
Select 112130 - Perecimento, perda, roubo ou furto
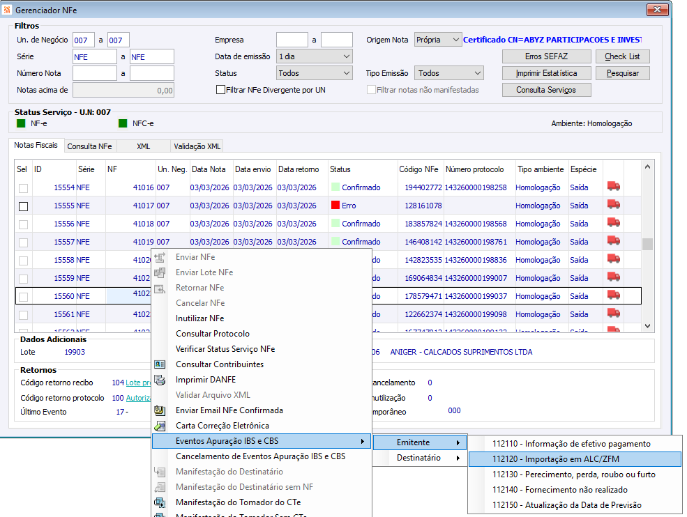(x=573, y=474)
